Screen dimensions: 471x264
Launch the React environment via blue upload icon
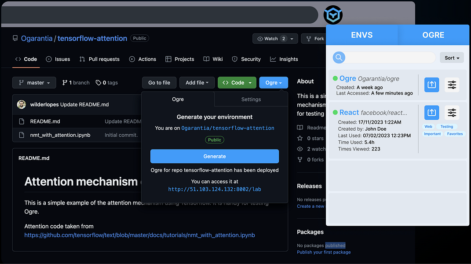(431, 113)
